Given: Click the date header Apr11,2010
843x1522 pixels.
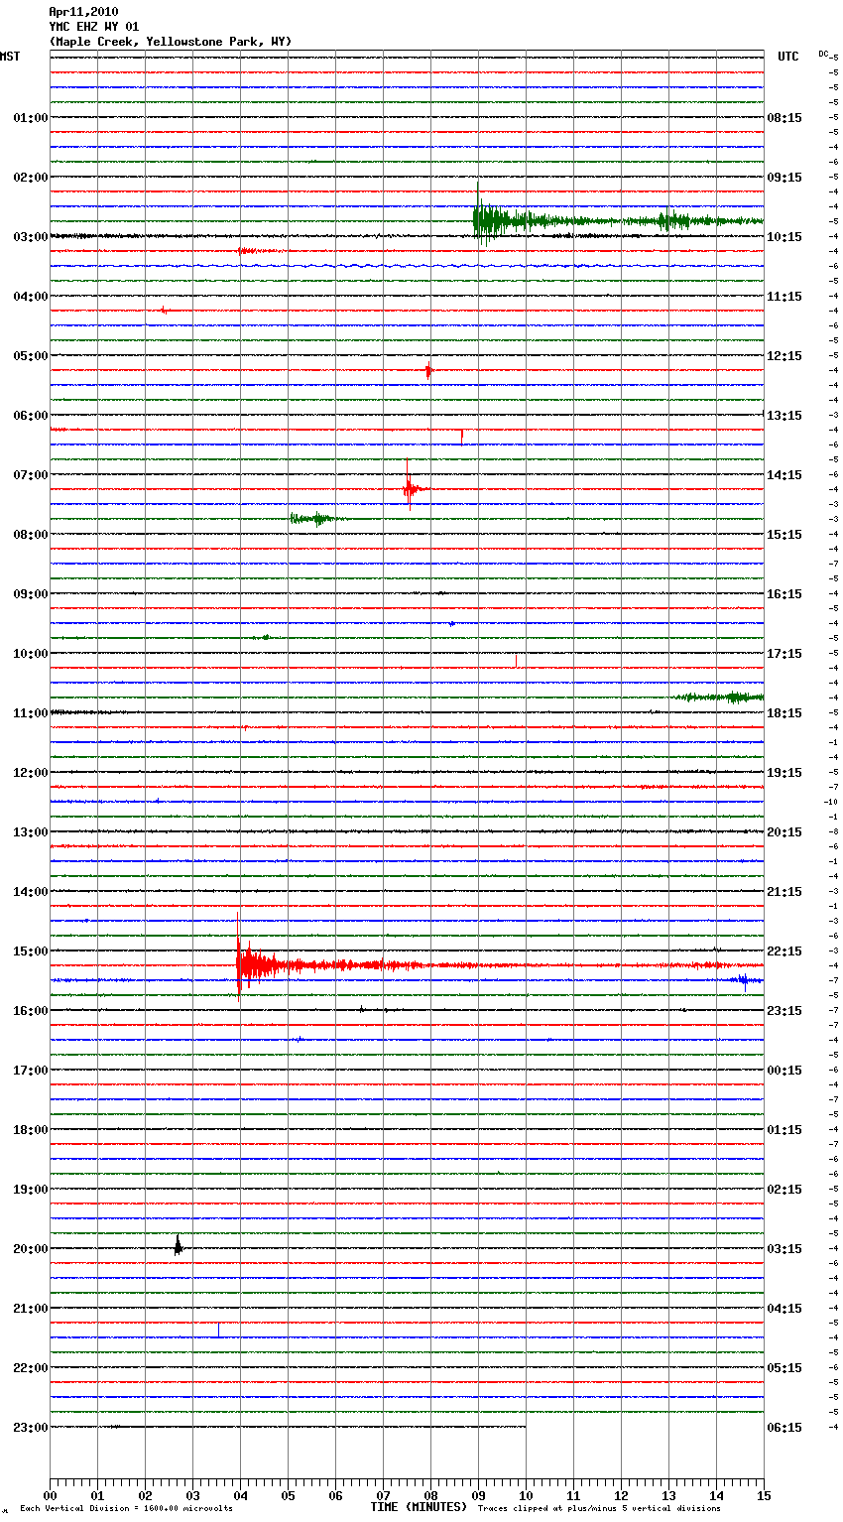Looking at the screenshot, I should (x=83, y=12).
